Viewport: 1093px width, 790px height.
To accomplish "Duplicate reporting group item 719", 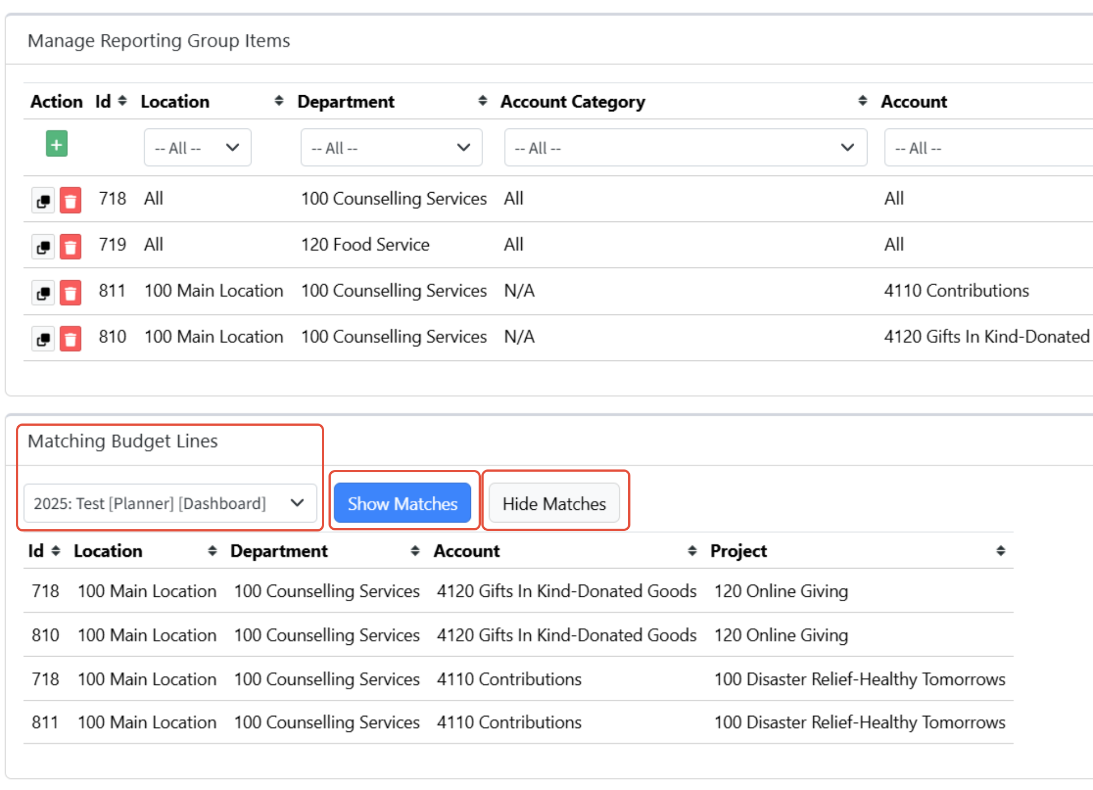I will tap(43, 246).
